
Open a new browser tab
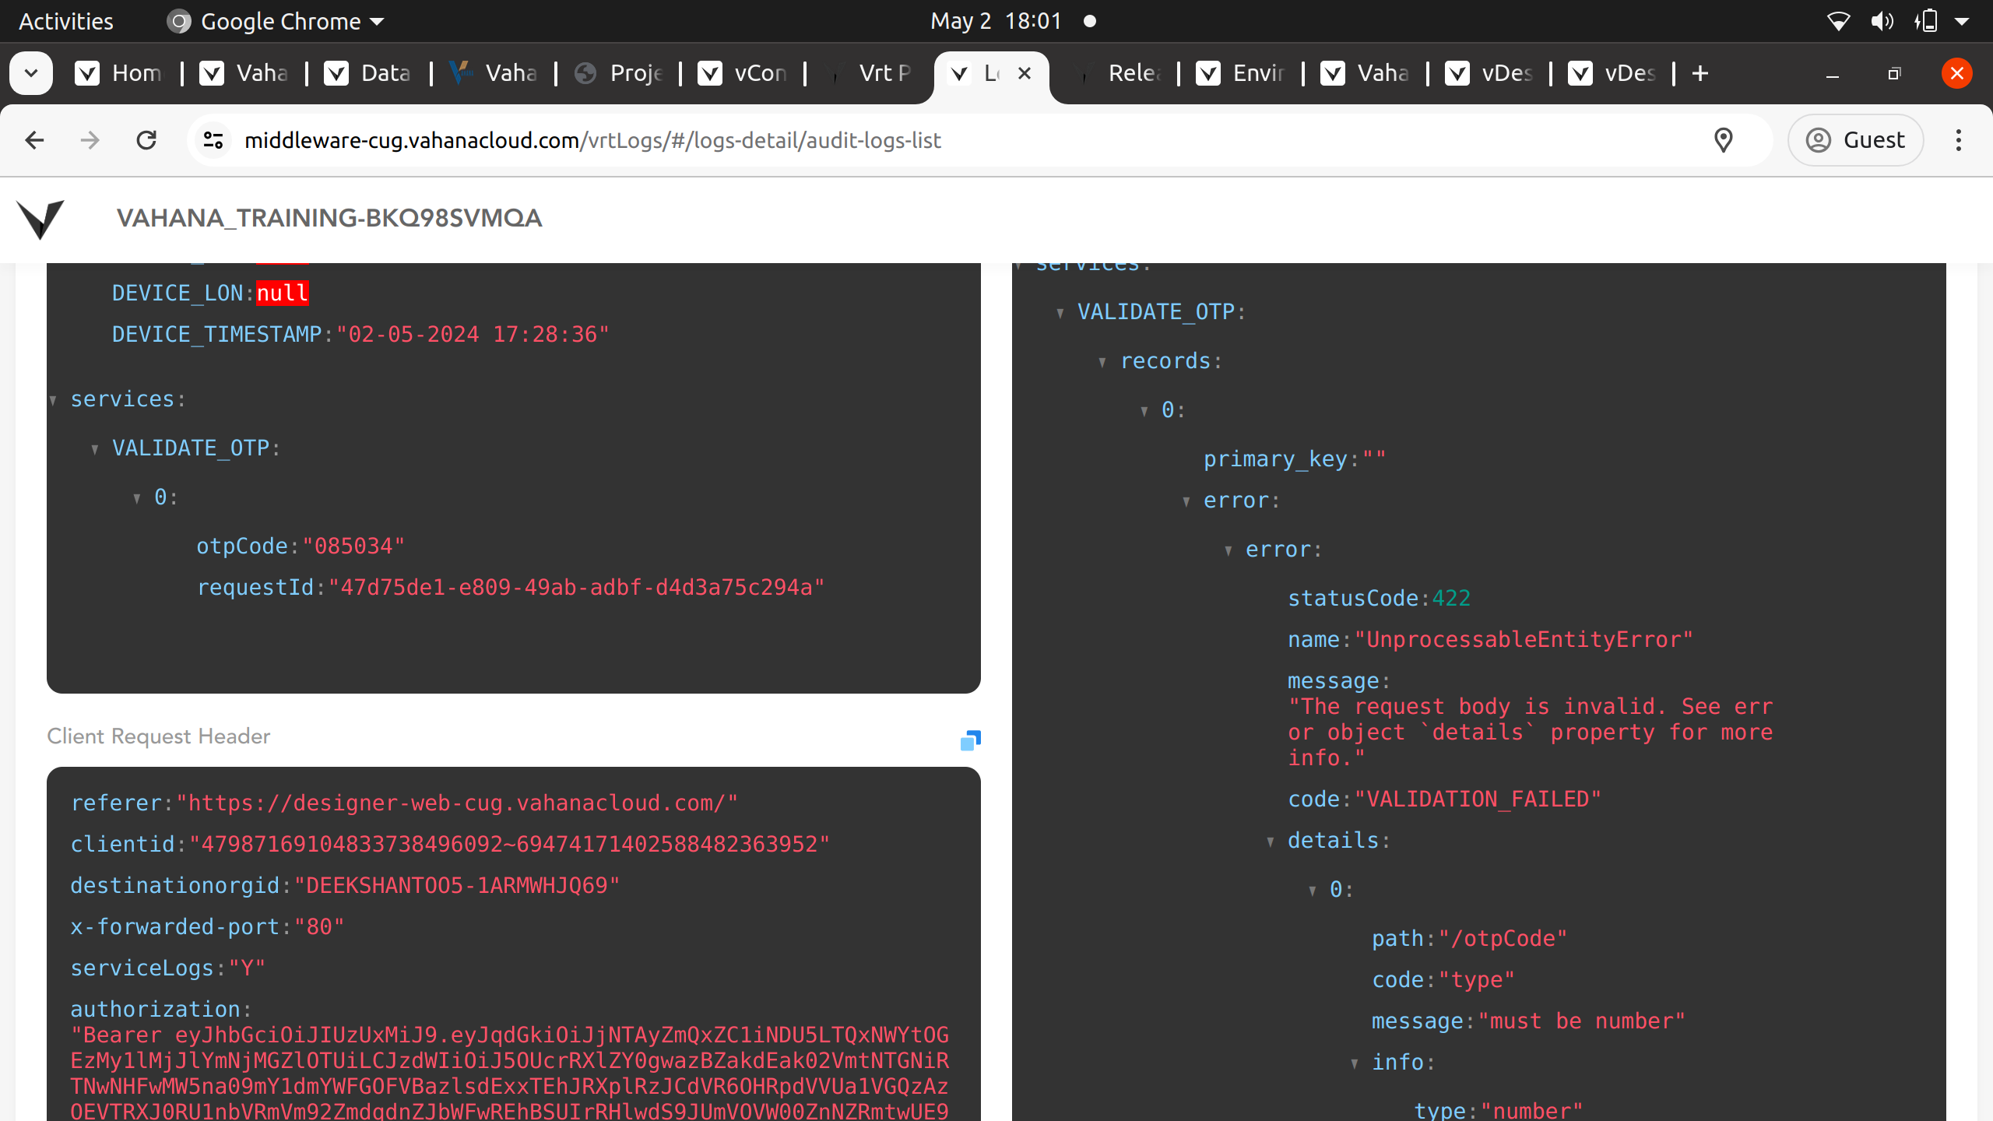[x=1700, y=73]
